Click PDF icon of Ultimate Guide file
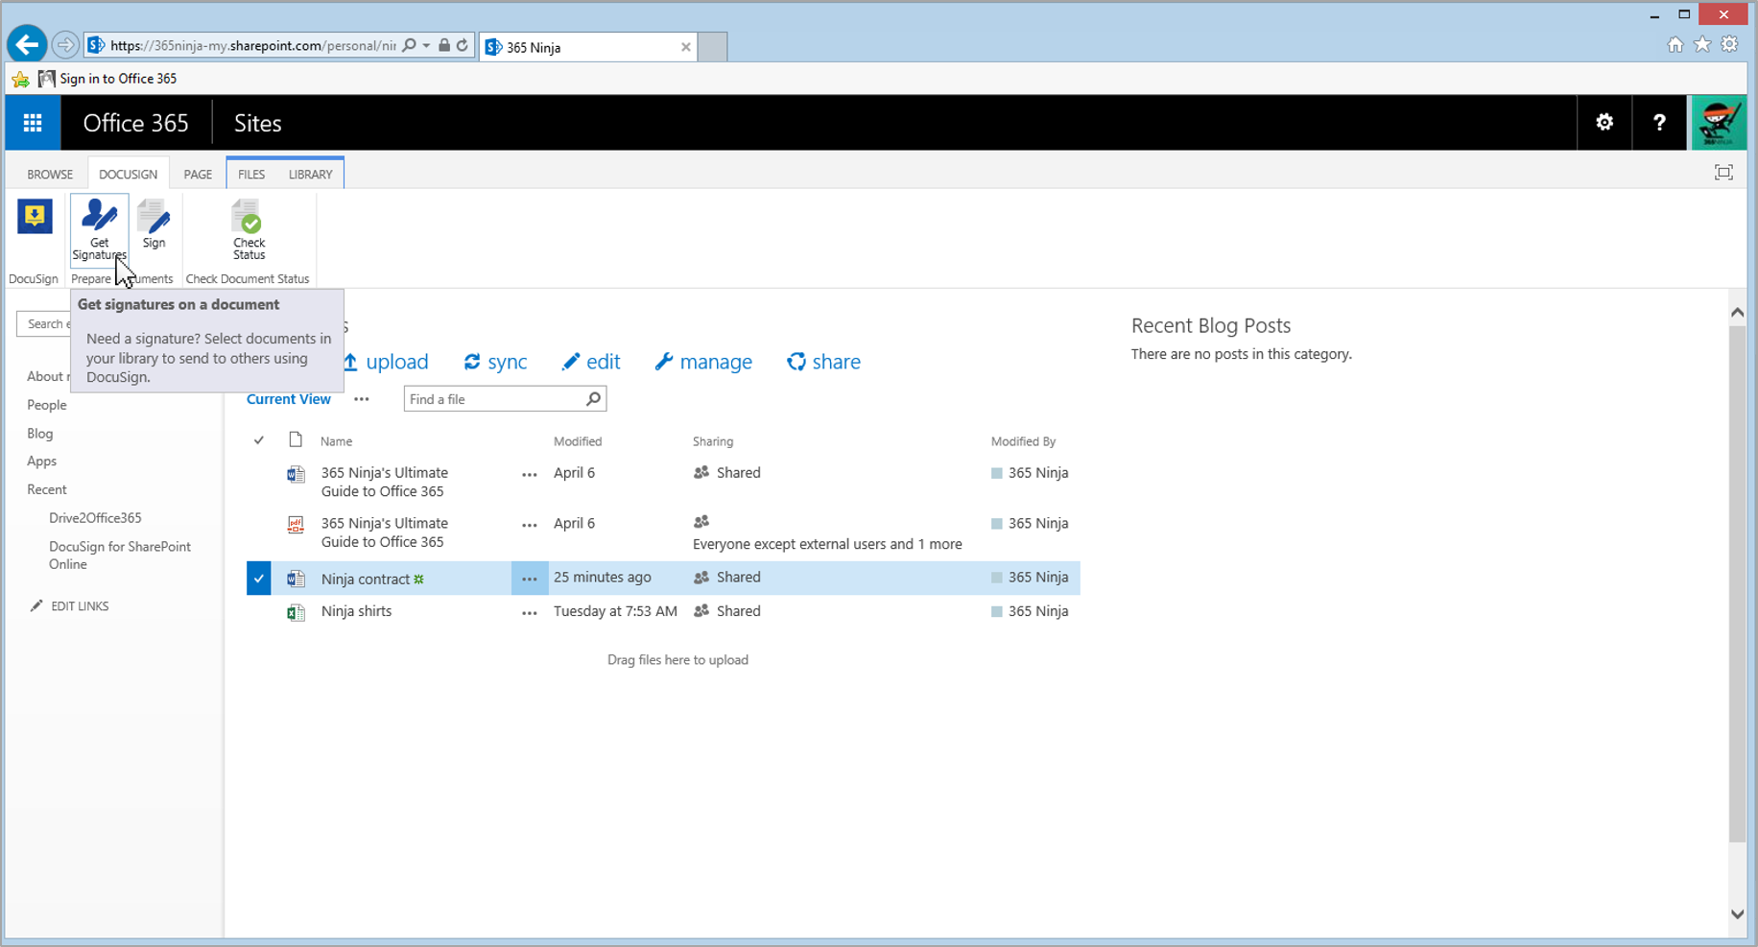The width and height of the screenshot is (1758, 947). [296, 525]
